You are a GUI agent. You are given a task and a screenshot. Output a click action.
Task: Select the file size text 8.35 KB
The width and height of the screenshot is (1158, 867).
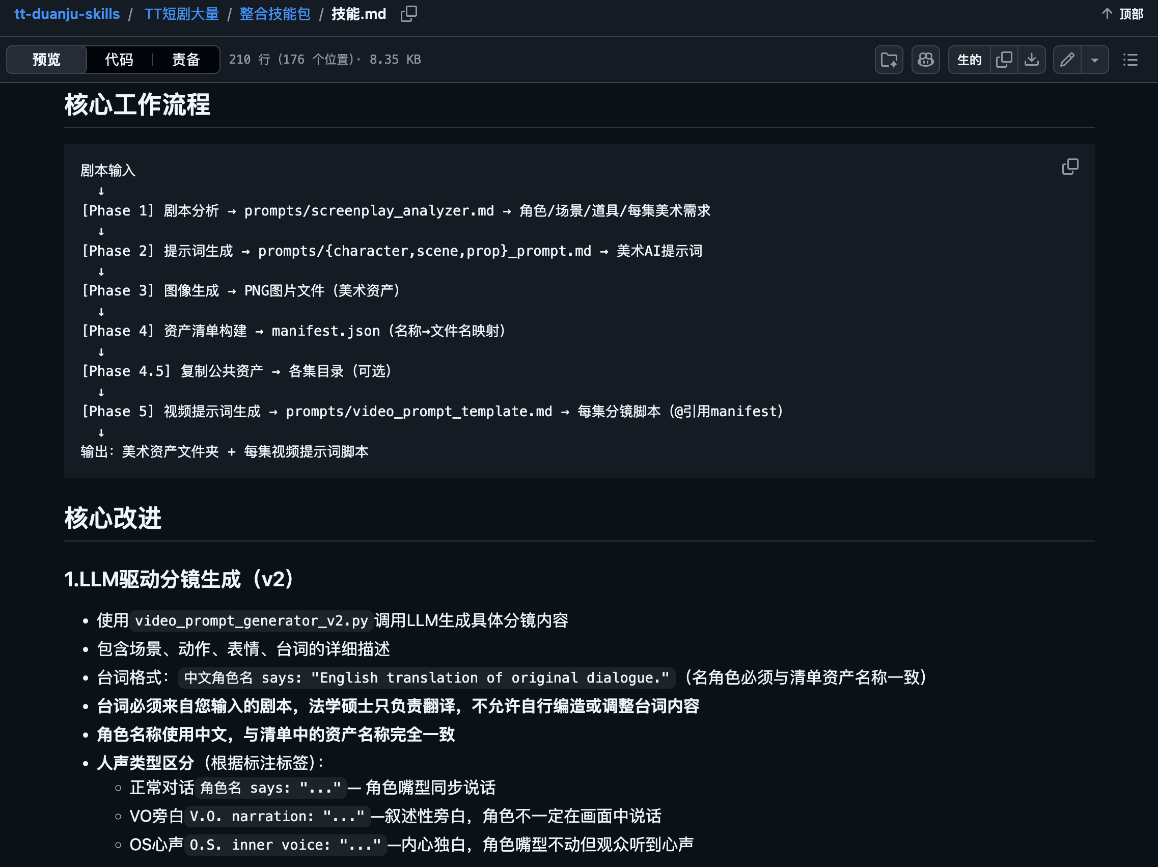coord(395,60)
